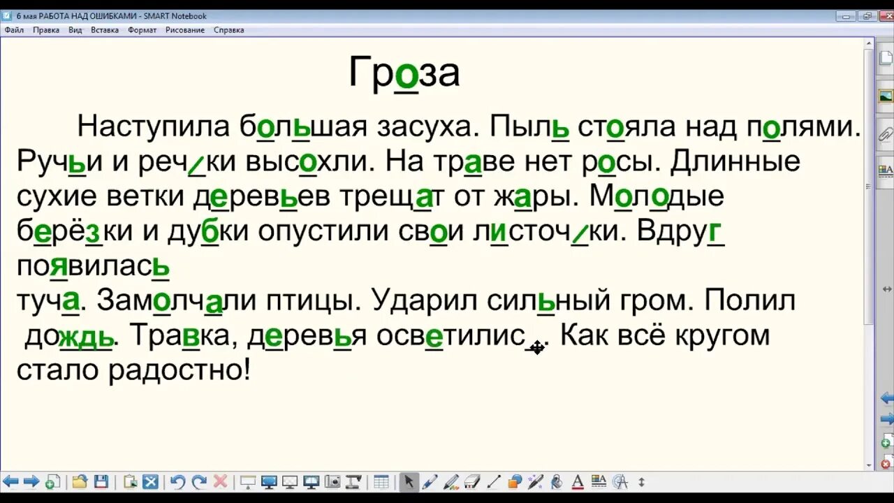Select the Shapes tool

(x=515, y=481)
